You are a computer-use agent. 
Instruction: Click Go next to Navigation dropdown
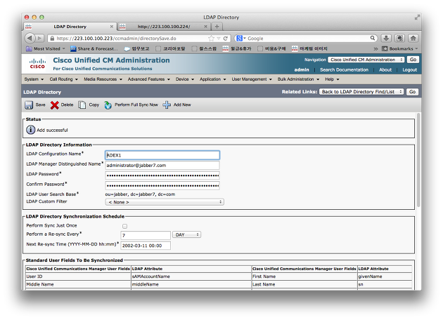click(x=413, y=60)
